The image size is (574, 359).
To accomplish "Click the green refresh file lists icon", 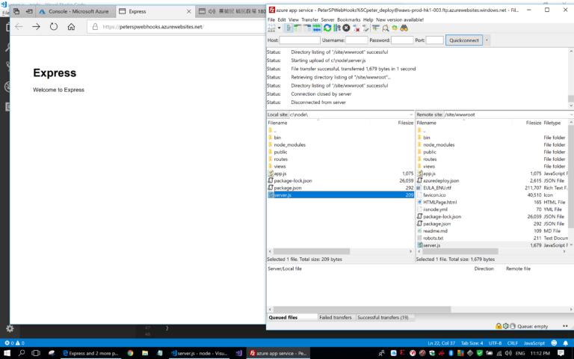I will tap(327, 28).
